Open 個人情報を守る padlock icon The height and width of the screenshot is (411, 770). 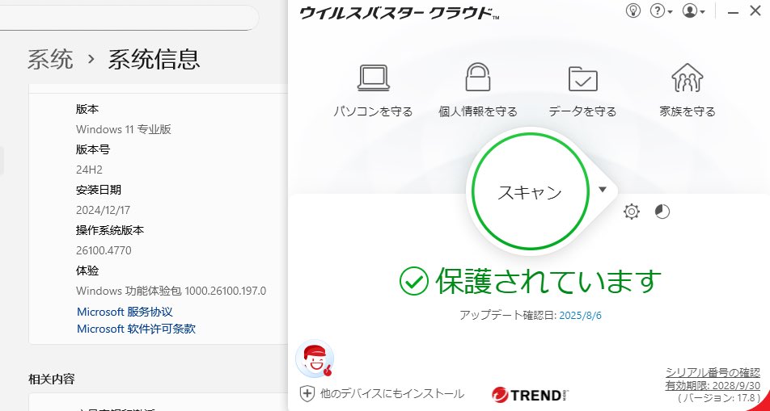[478, 77]
